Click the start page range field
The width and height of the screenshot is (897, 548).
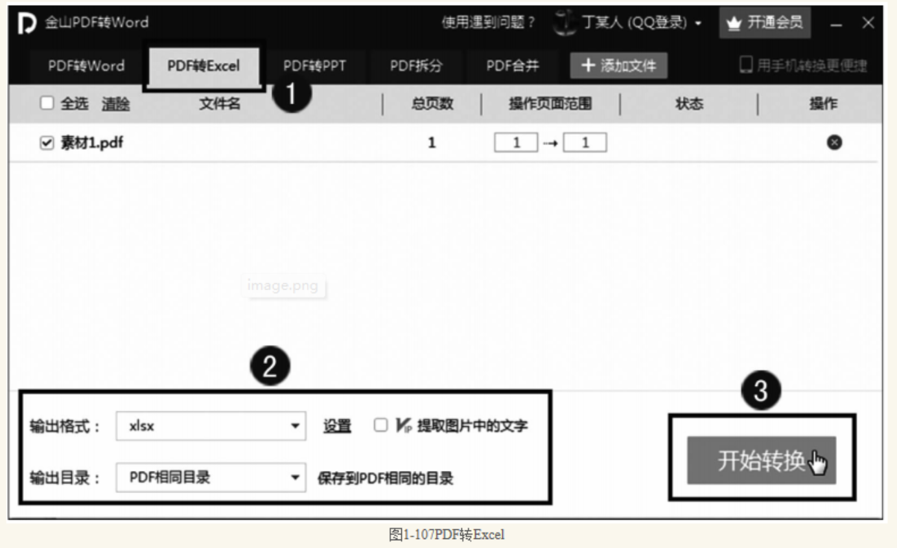516,143
